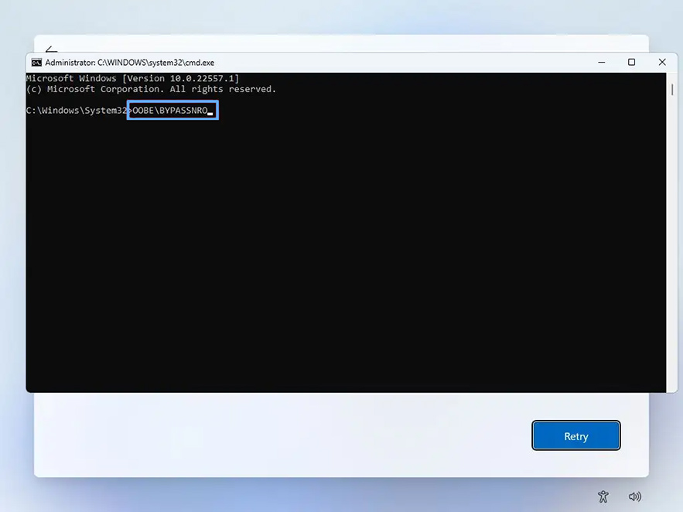Maximize the Administrator cmd.exe window
This screenshot has height=512, width=683.
click(632, 62)
